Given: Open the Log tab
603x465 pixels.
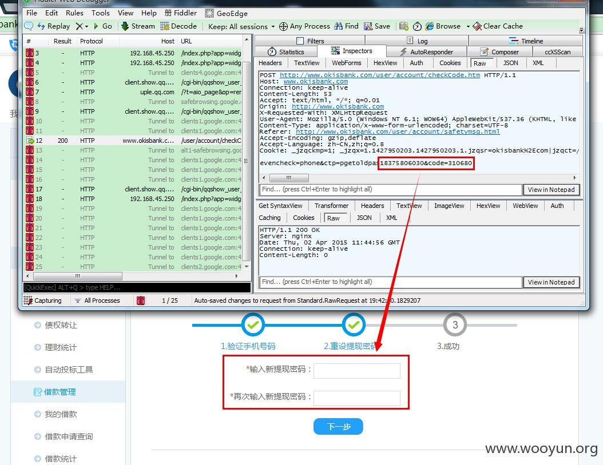Looking at the screenshot, I should [x=417, y=41].
